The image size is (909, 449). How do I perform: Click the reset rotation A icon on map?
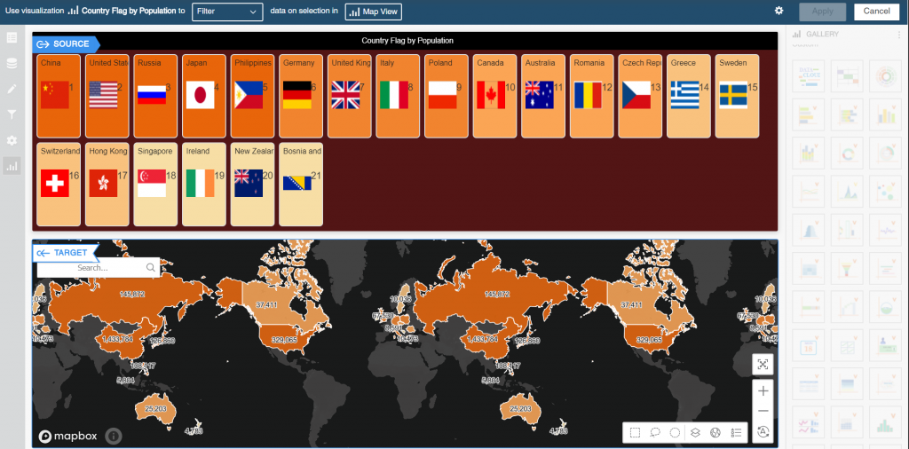[x=763, y=431]
